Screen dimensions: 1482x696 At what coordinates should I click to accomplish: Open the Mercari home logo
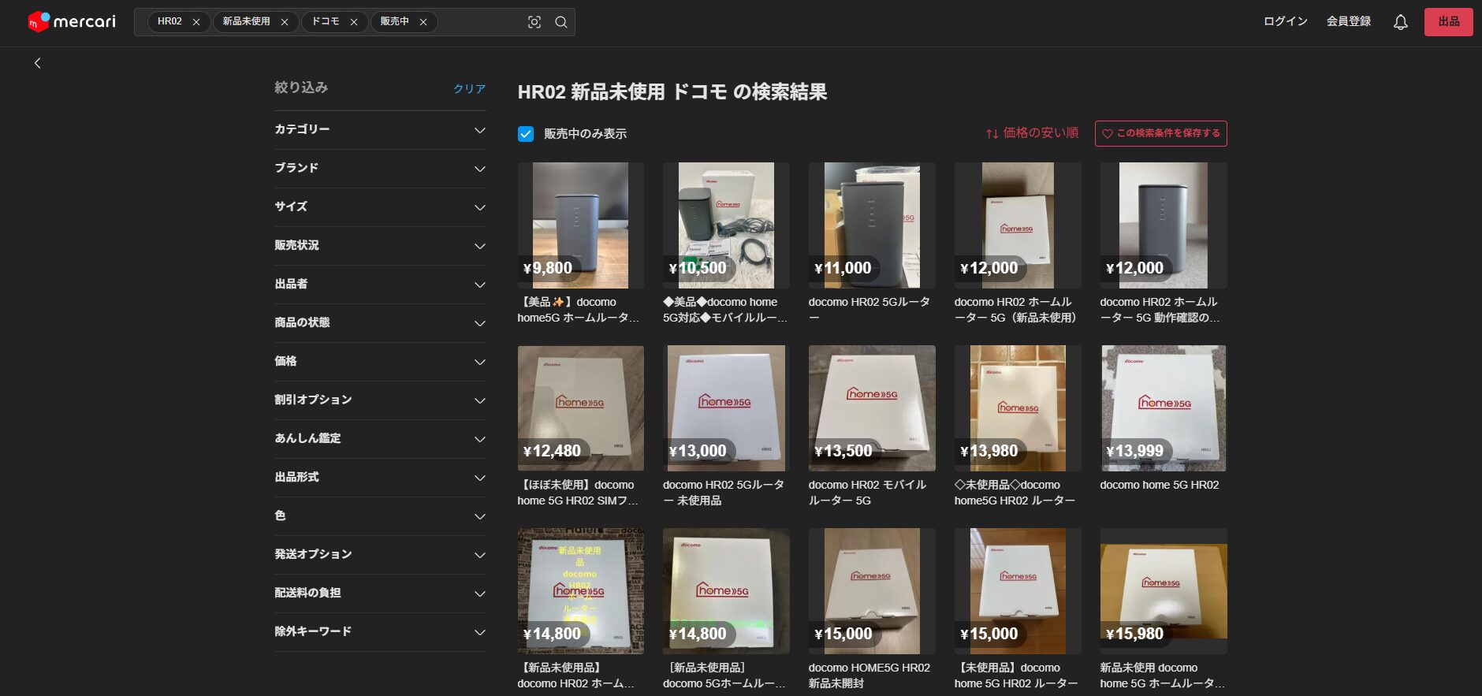[72, 21]
